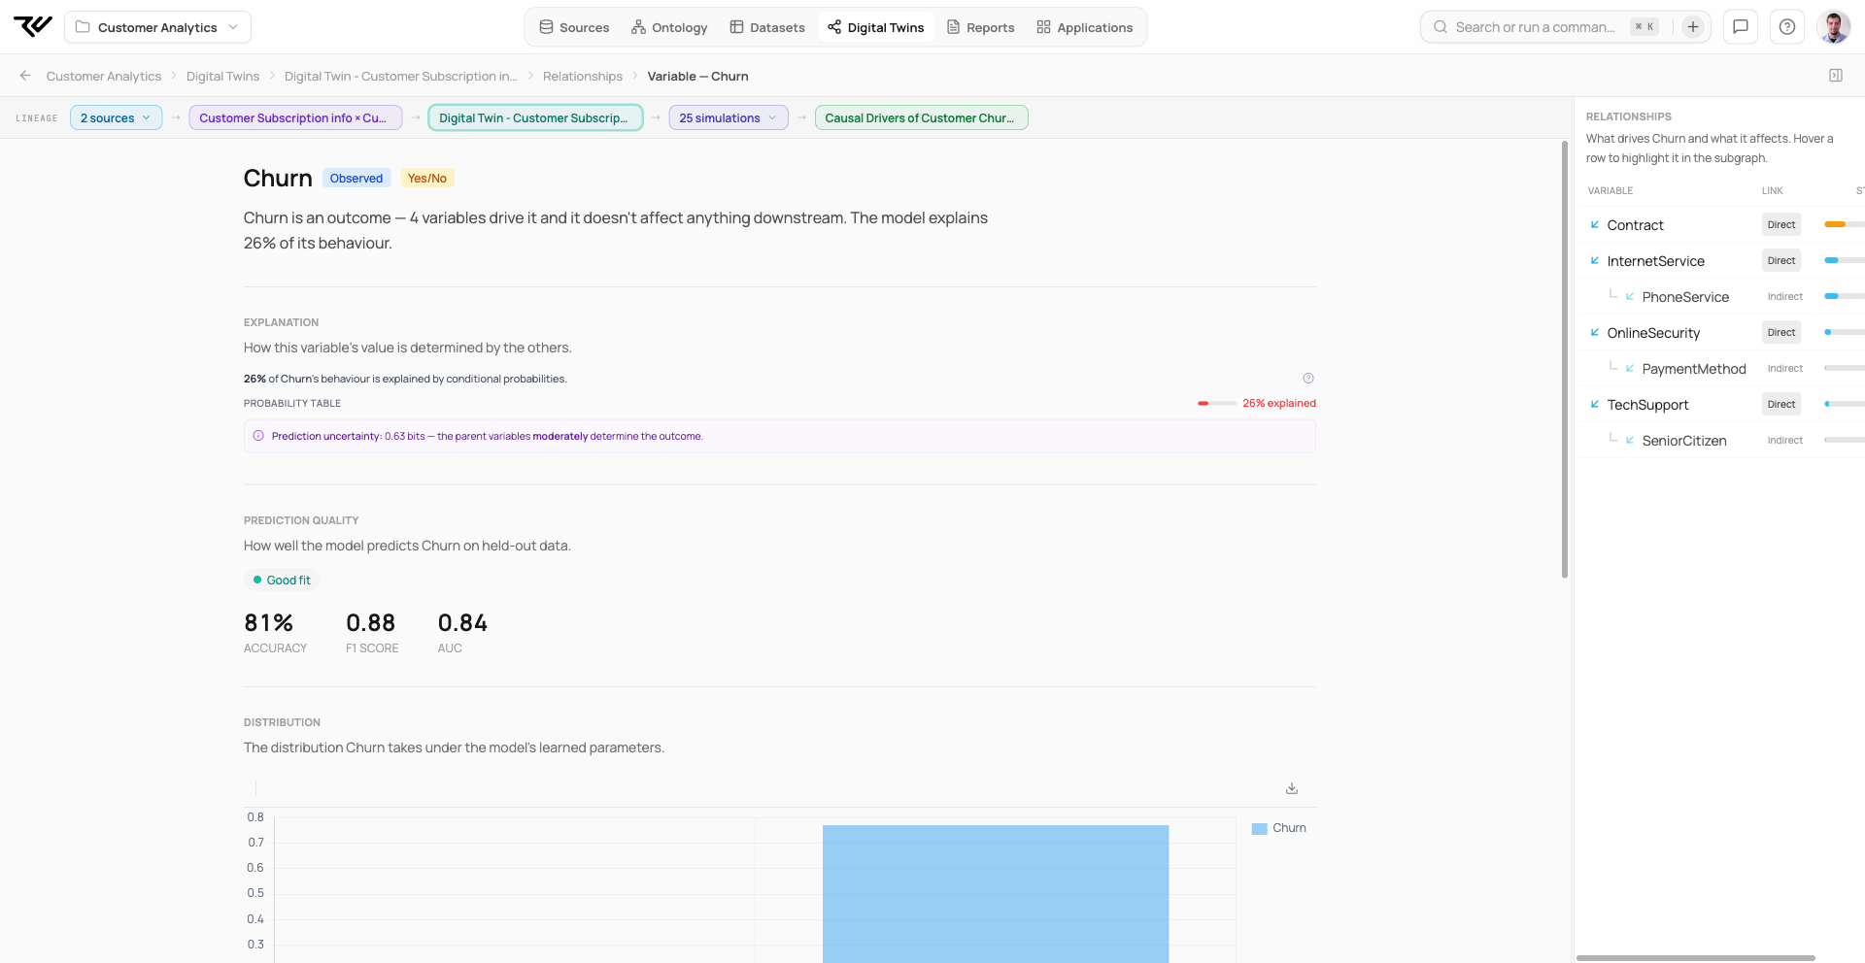This screenshot has width=1865, height=963.
Task: Click the 0.84 AUC value
Action: (462, 622)
